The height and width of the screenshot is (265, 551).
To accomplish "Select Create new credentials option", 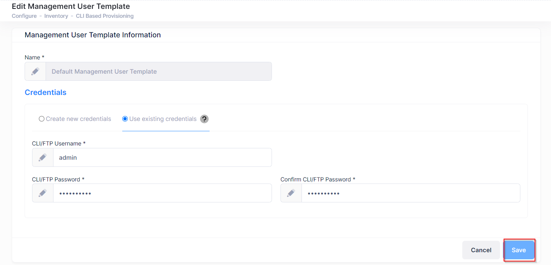I will point(42,119).
